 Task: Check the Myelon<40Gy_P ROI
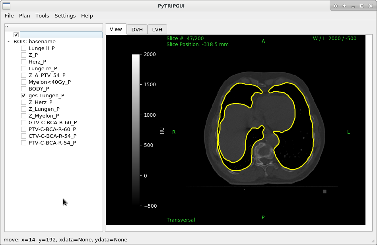pos(23,82)
